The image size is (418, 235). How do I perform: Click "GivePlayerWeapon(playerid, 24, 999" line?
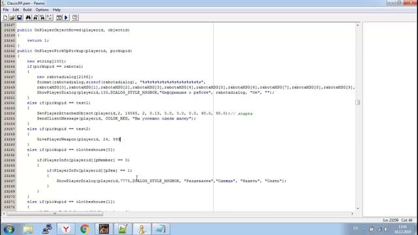78,139
